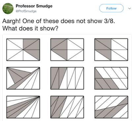This screenshot has width=132, height=121.
Task: Select middle-left rectangle with irregular shaded fan
Action: click(23, 78)
